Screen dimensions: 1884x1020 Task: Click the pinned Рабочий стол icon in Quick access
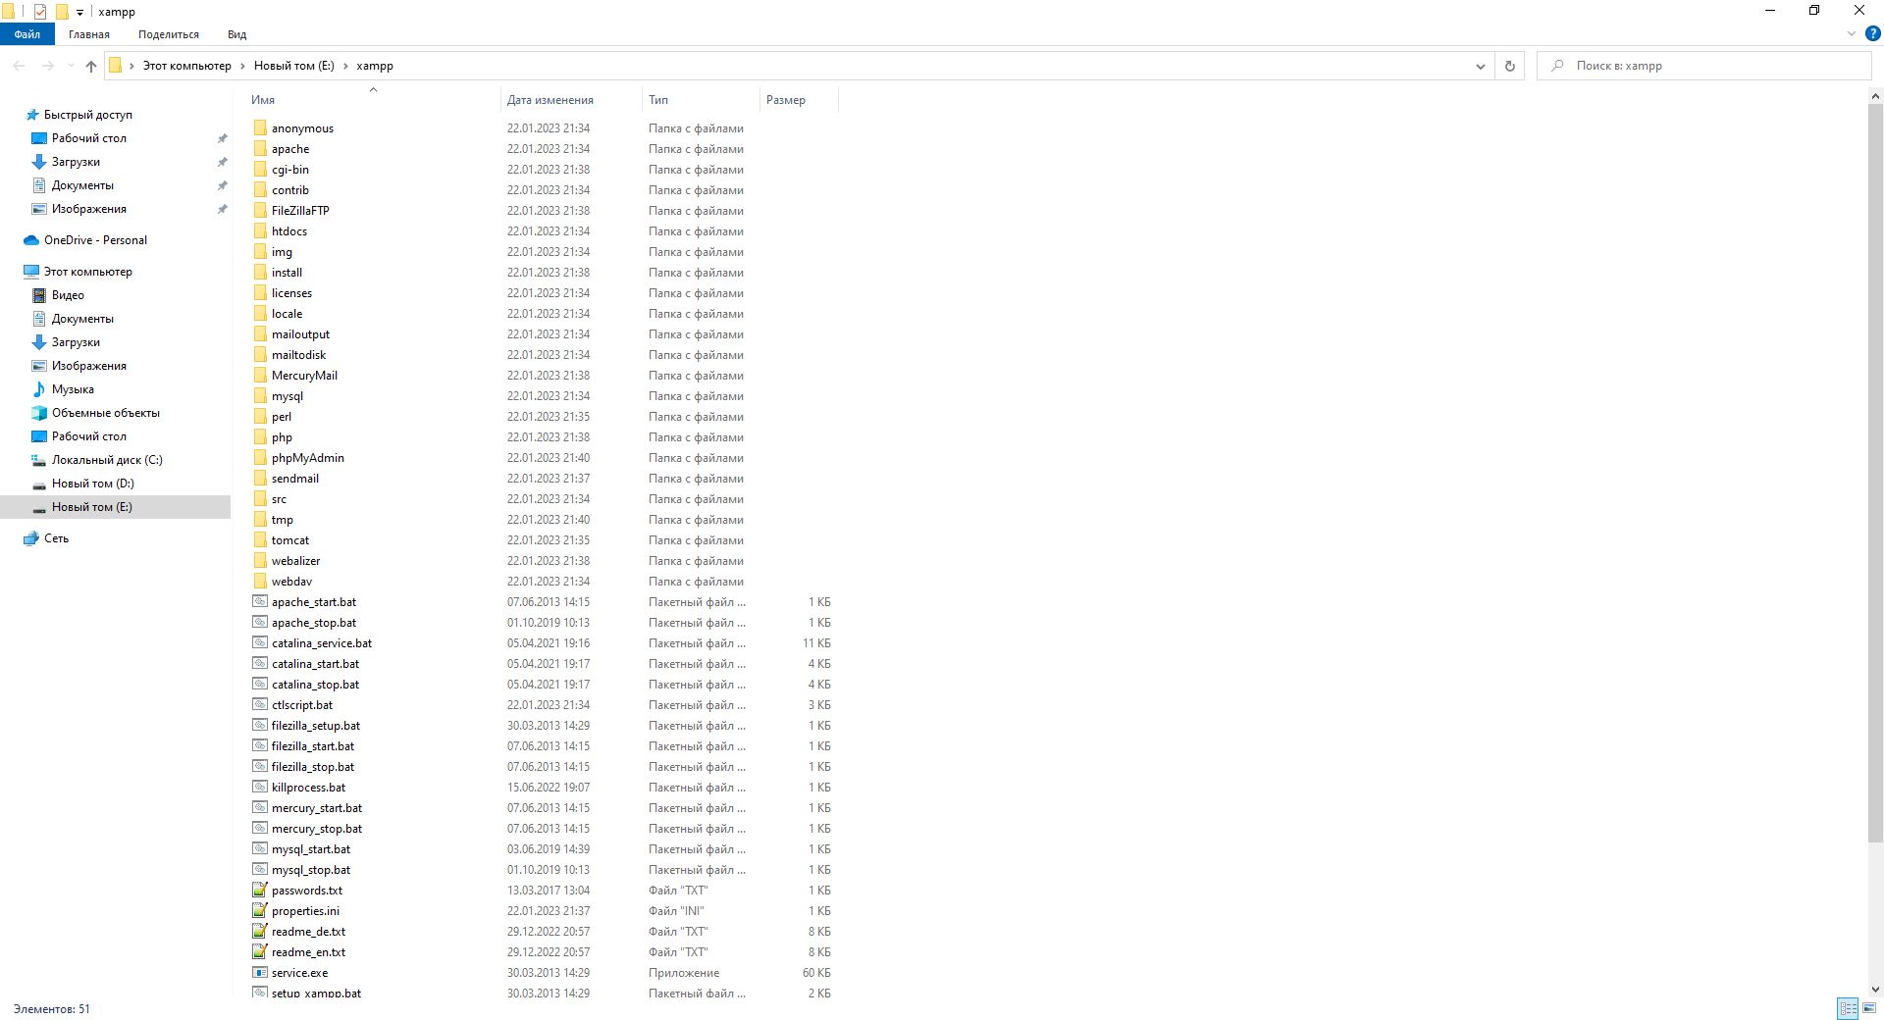pyautogui.click(x=39, y=138)
